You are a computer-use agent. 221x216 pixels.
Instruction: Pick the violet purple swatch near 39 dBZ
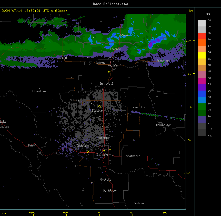point(202,87)
